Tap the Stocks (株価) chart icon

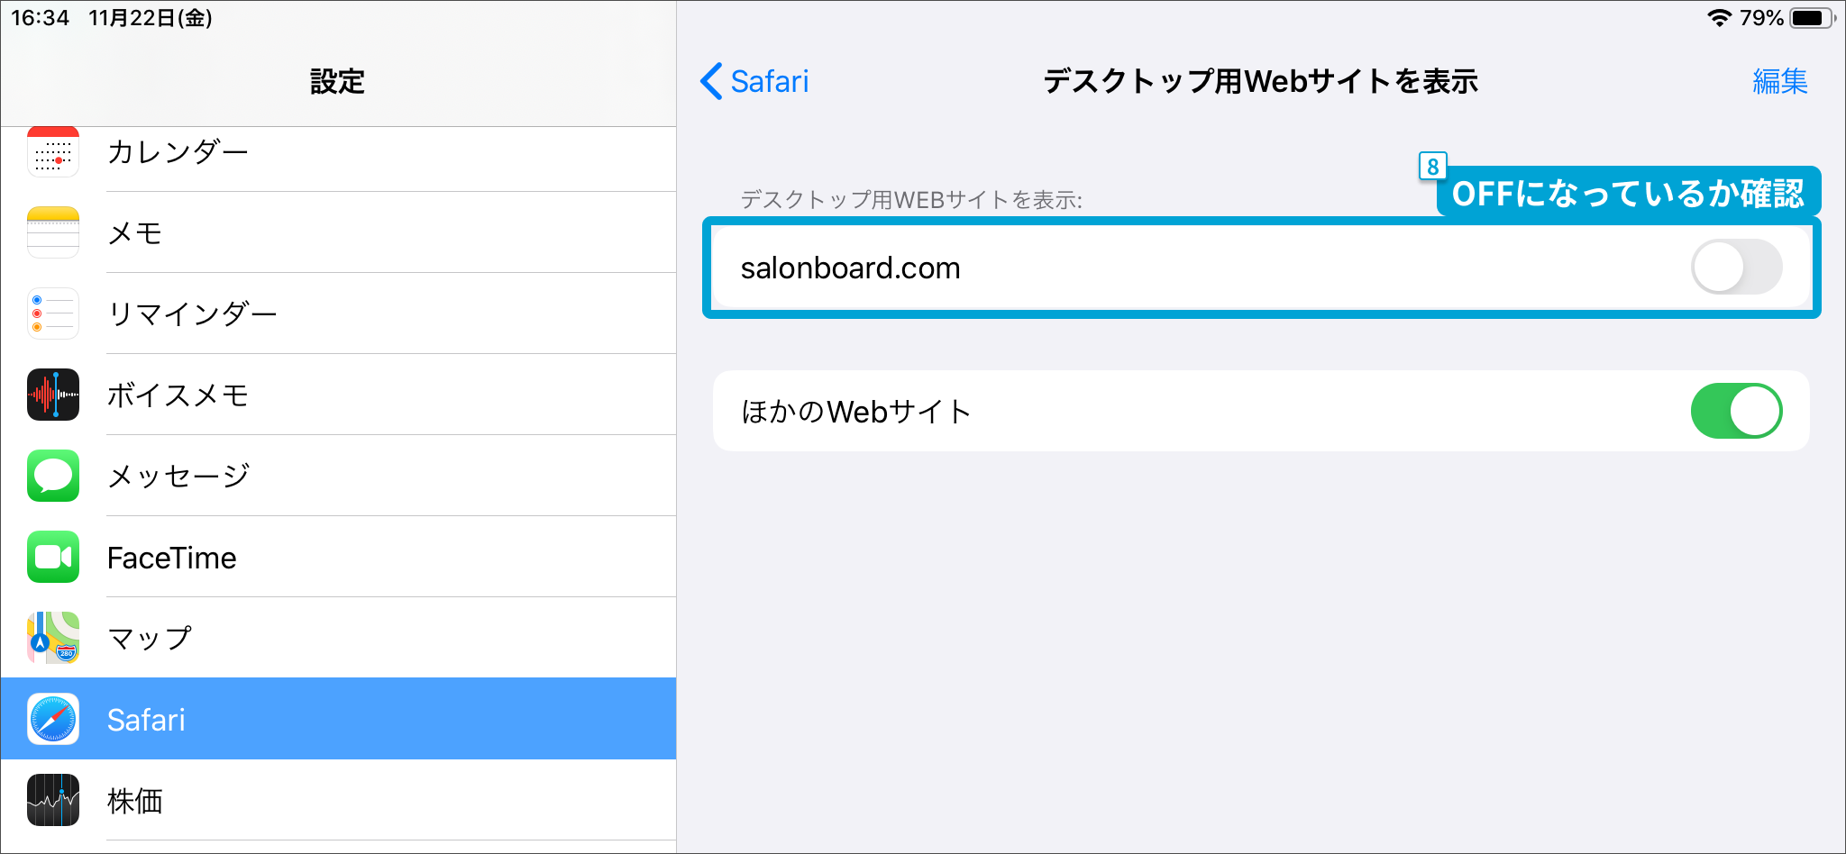(53, 800)
